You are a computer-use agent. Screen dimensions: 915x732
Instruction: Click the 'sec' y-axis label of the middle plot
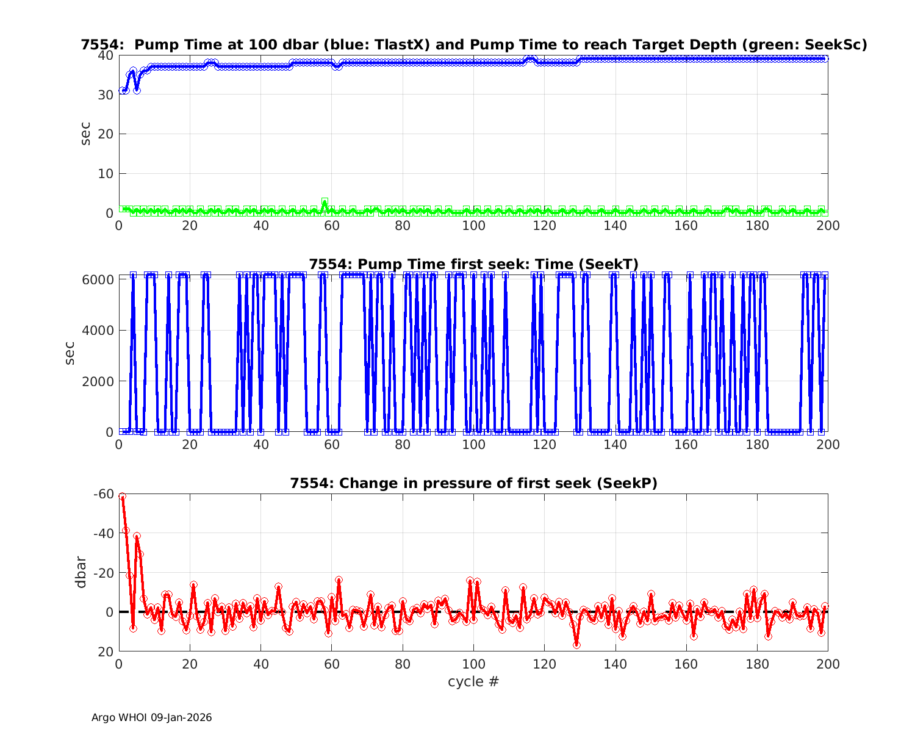tap(70, 353)
